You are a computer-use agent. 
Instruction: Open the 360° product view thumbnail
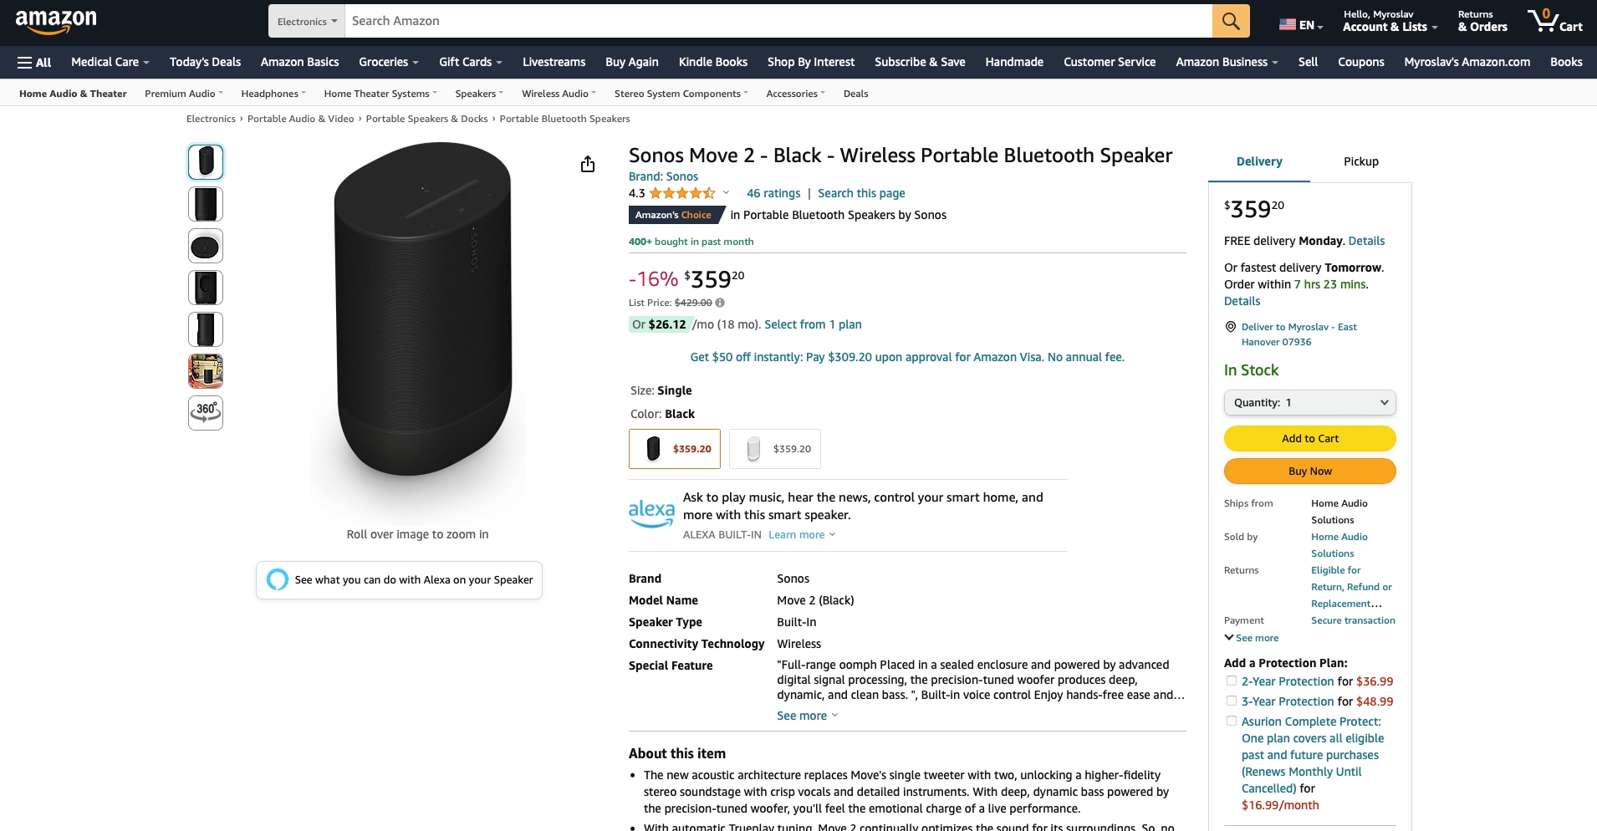coord(206,412)
